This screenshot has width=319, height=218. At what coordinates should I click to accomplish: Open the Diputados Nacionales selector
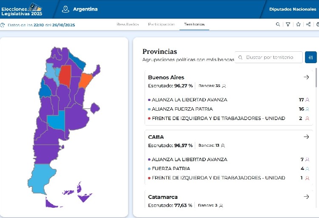pyautogui.click(x=292, y=9)
